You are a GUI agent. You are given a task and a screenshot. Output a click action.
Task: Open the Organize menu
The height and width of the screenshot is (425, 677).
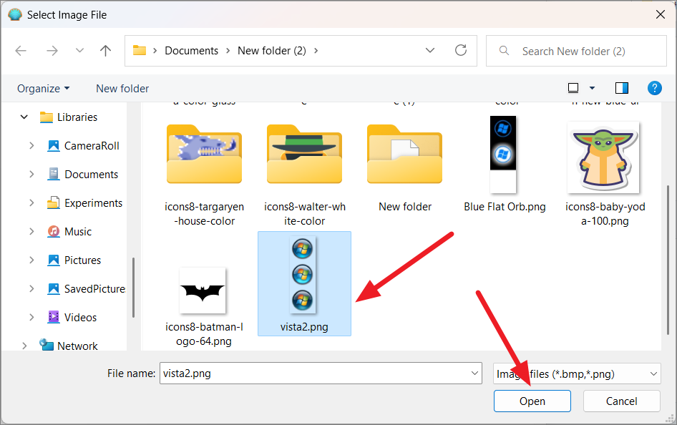pos(44,88)
